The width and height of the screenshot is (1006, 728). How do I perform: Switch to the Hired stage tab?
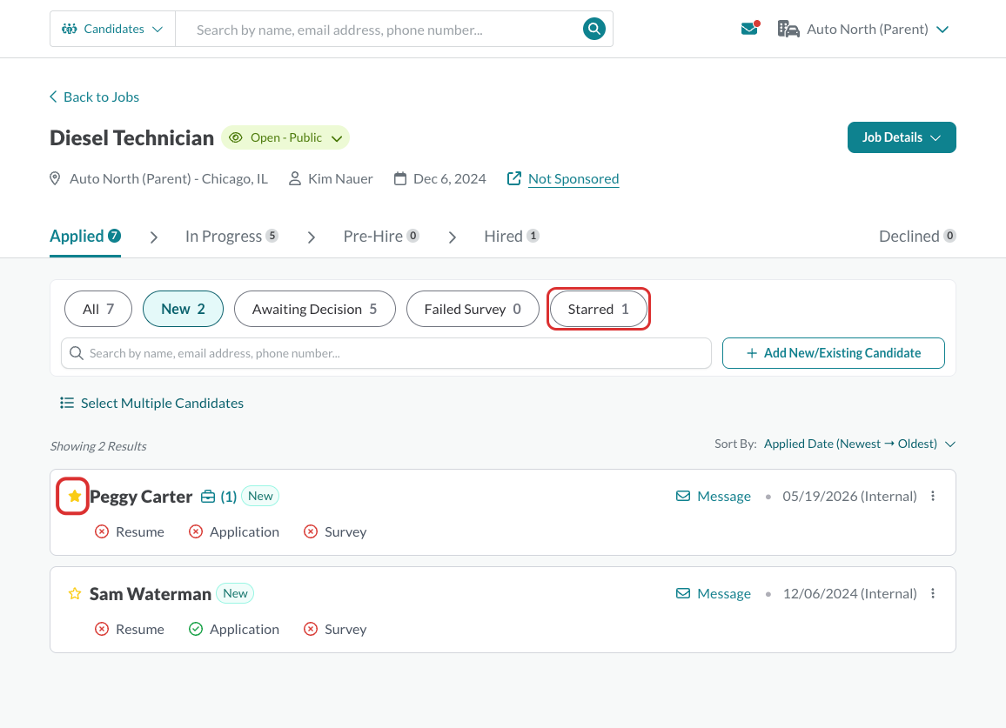(x=512, y=236)
